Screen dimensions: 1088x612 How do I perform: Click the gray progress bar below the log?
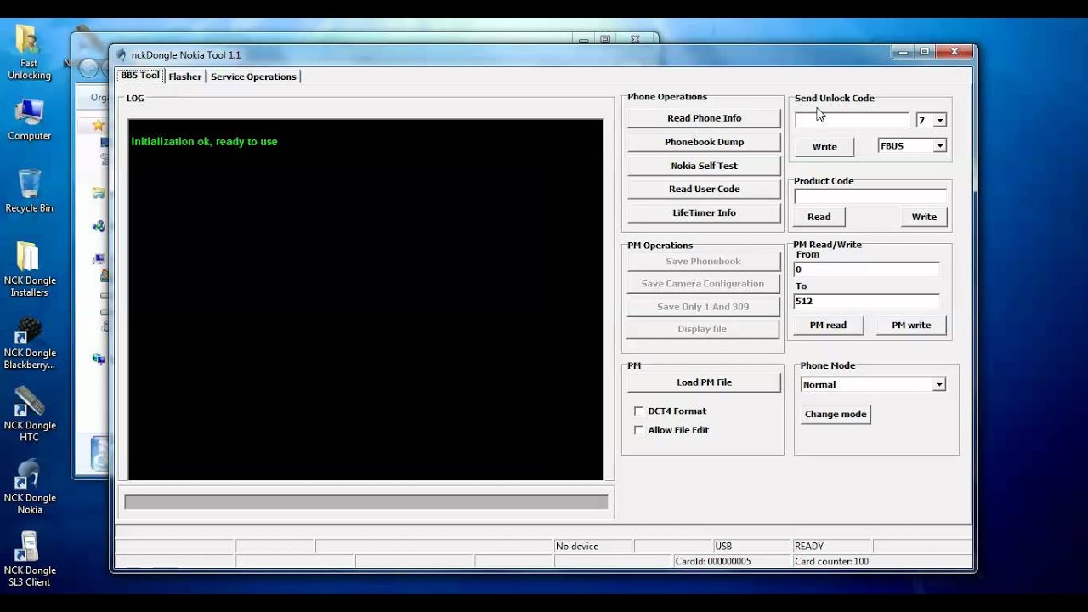click(x=366, y=501)
